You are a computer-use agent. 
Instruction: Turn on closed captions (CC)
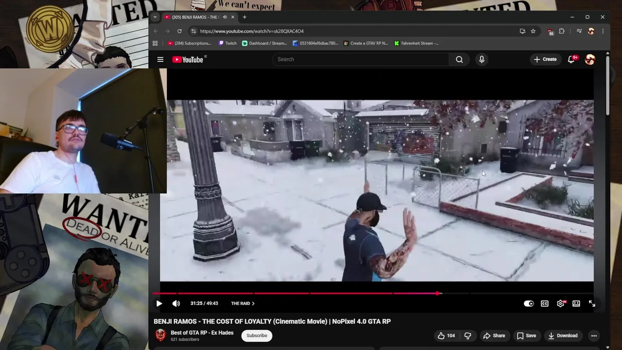coord(545,303)
